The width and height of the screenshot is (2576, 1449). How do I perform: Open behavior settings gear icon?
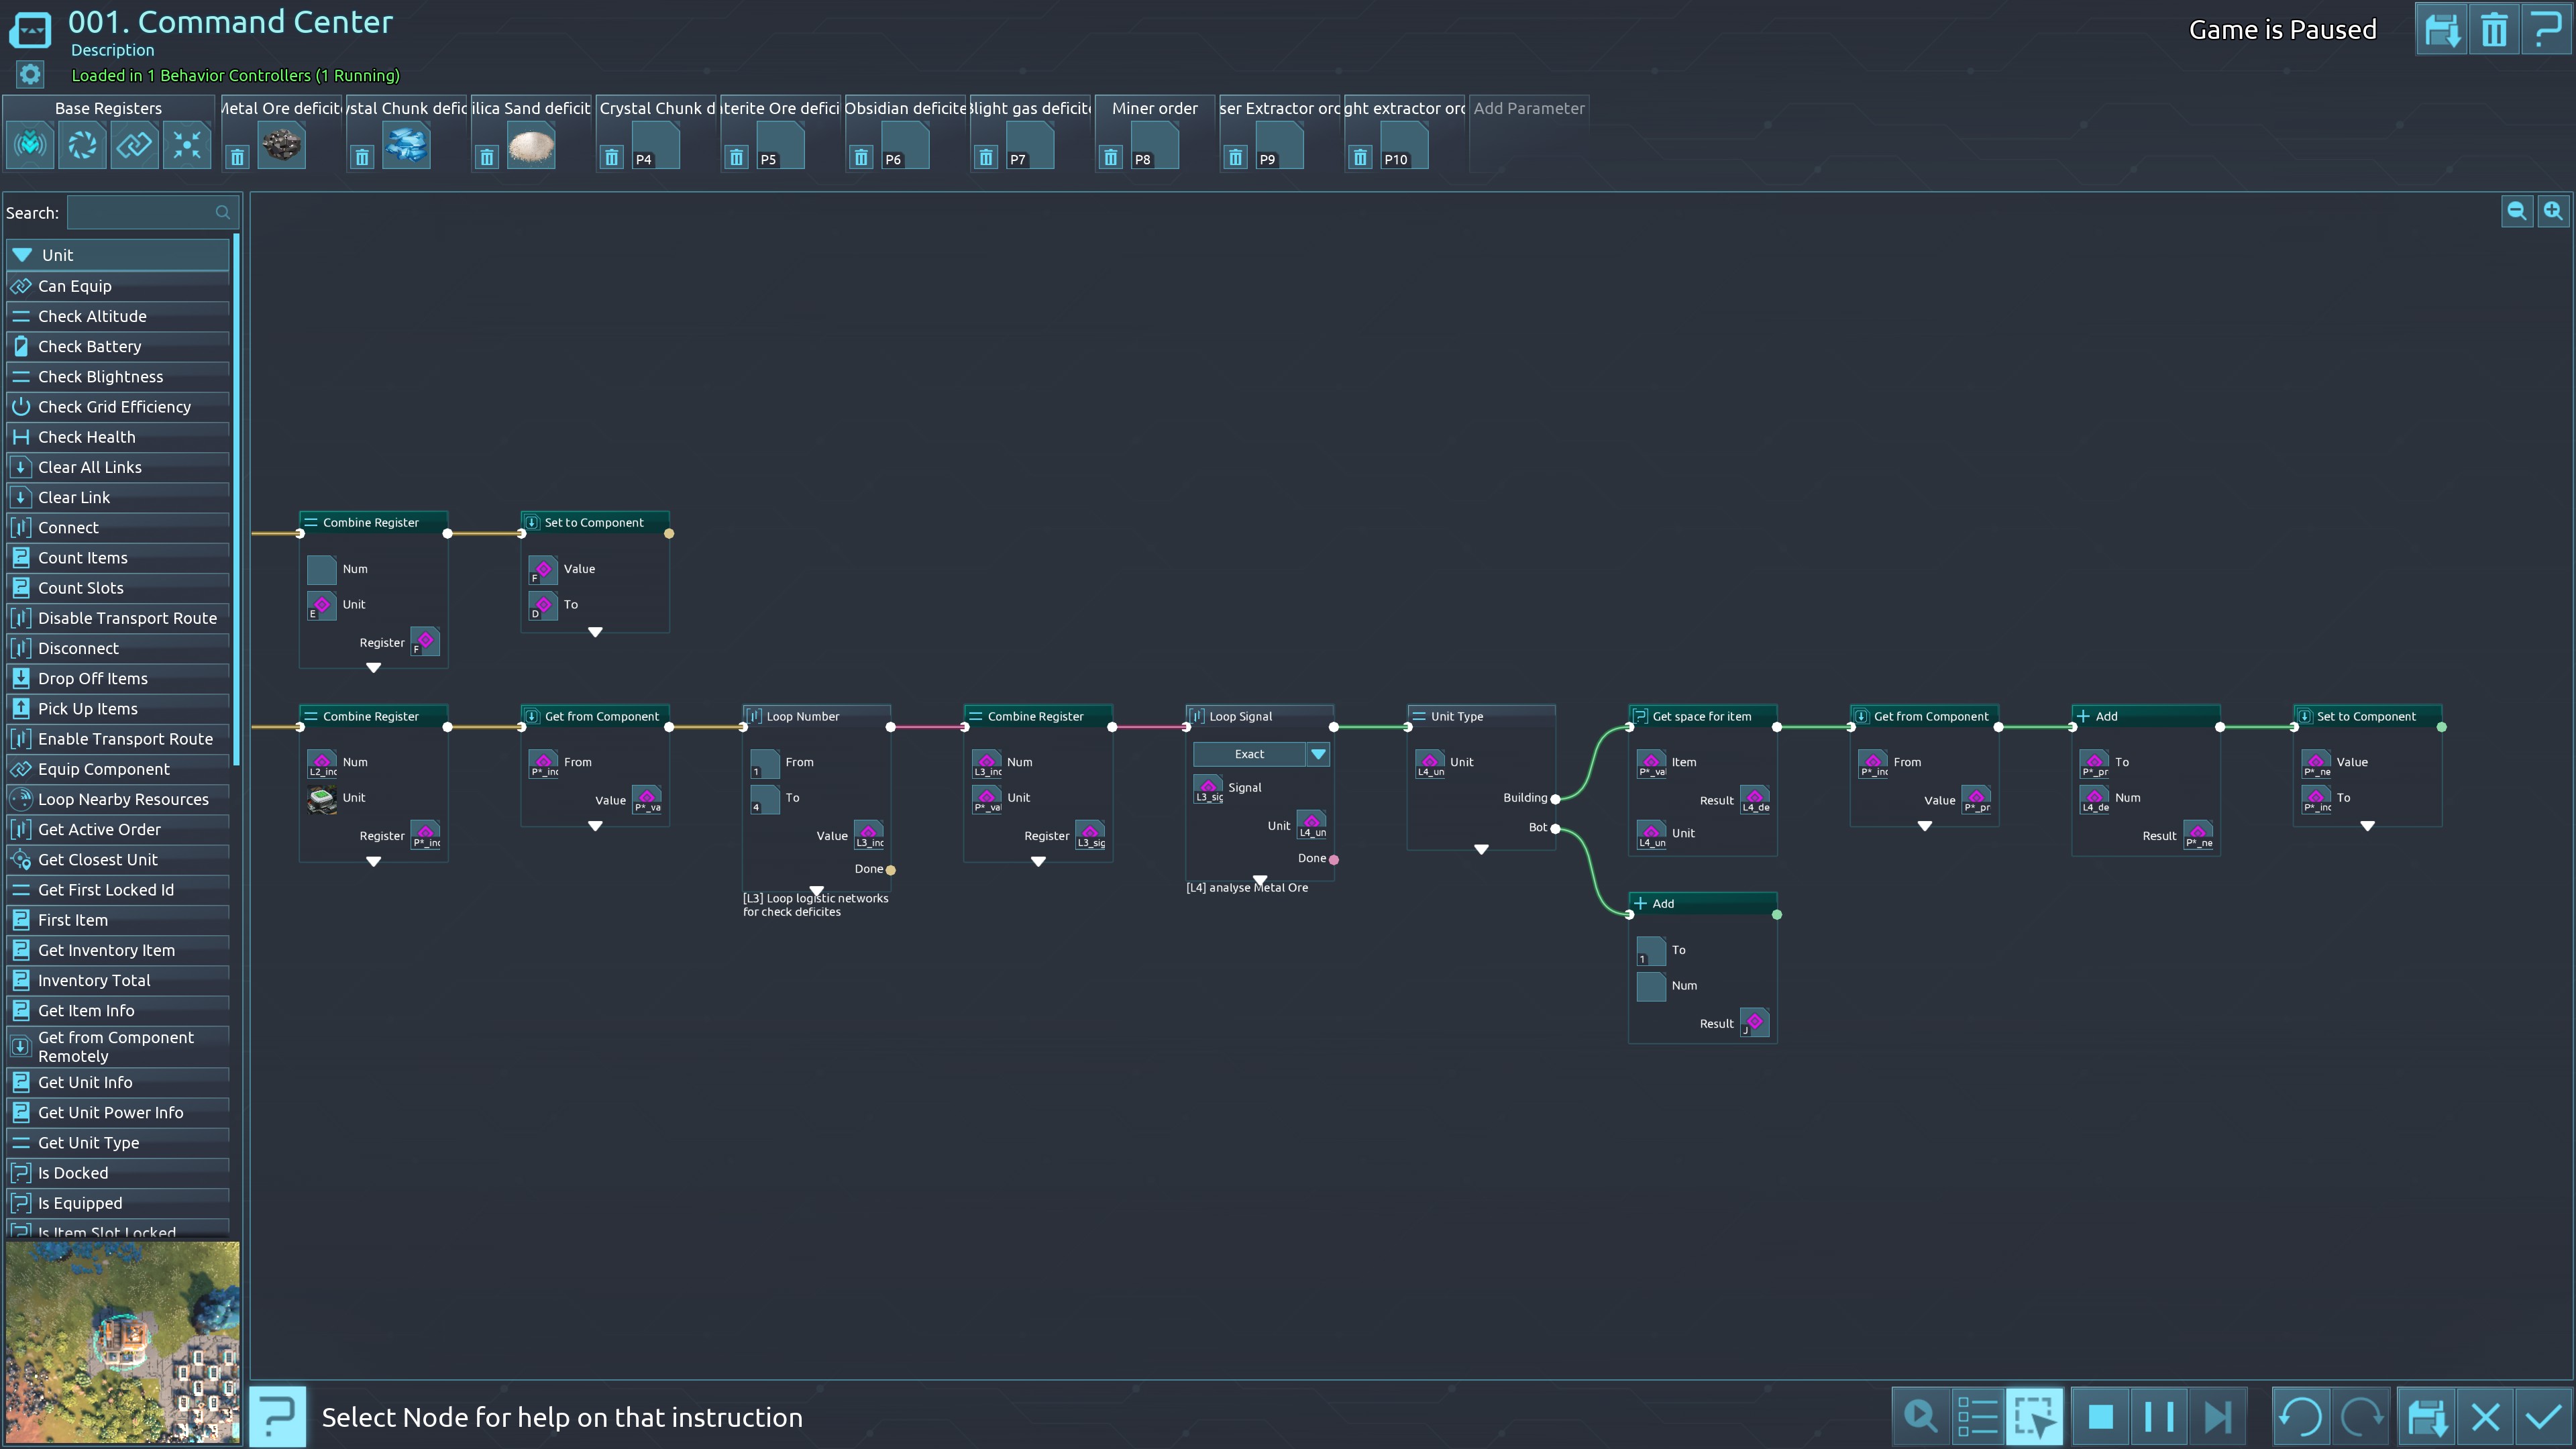(x=30, y=75)
